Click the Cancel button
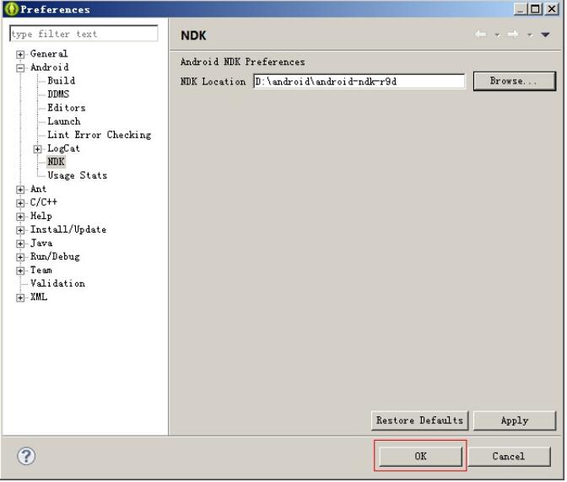This screenshot has height=482, width=567. pyautogui.click(x=510, y=457)
